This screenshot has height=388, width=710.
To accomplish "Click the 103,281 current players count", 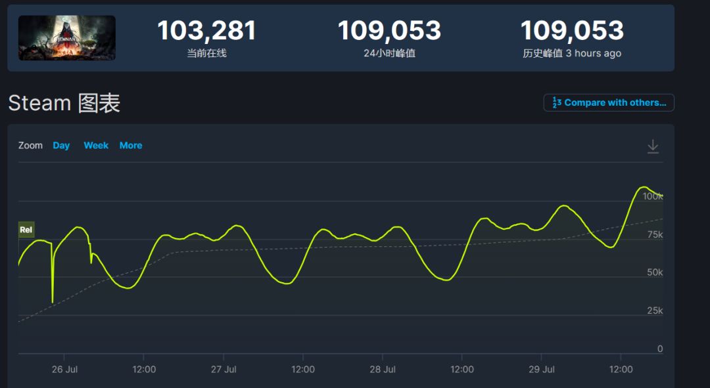I will pyautogui.click(x=206, y=31).
